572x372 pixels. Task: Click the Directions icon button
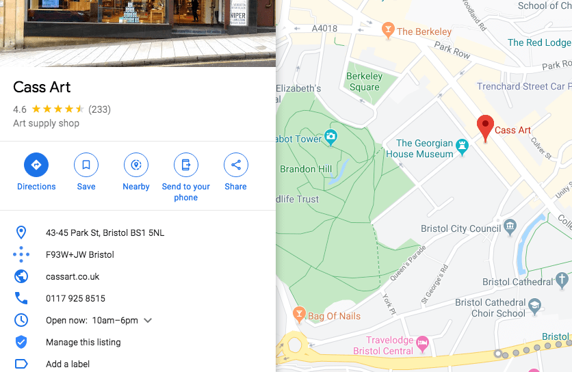coord(36,165)
